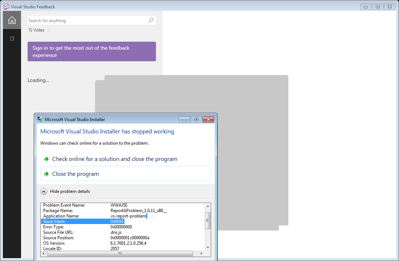This screenshot has width=399, height=261.
Task: Select the Error Type row
Action: tap(123, 227)
